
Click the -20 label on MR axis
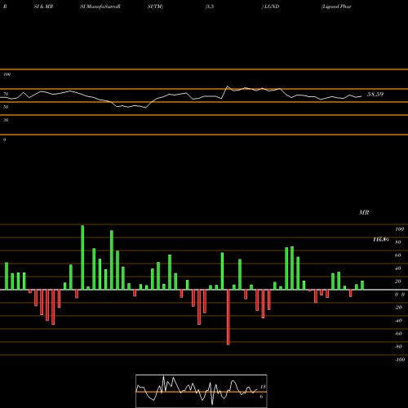point(398,308)
